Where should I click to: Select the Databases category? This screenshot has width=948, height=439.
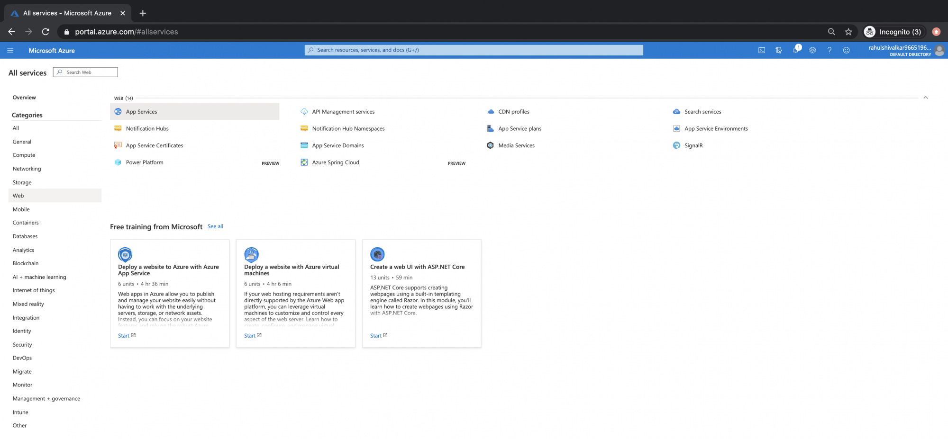25,236
